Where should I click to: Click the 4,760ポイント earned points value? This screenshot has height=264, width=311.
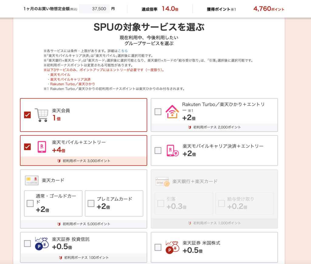pyautogui.click(x=269, y=9)
